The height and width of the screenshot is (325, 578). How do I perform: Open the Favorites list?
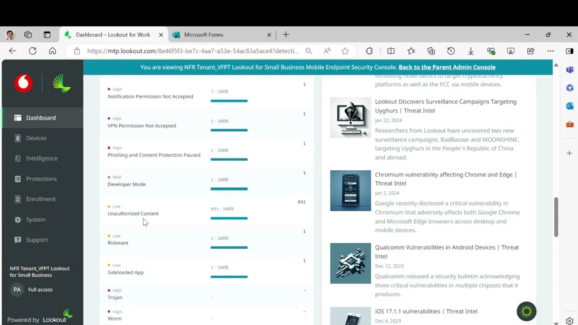(411, 51)
